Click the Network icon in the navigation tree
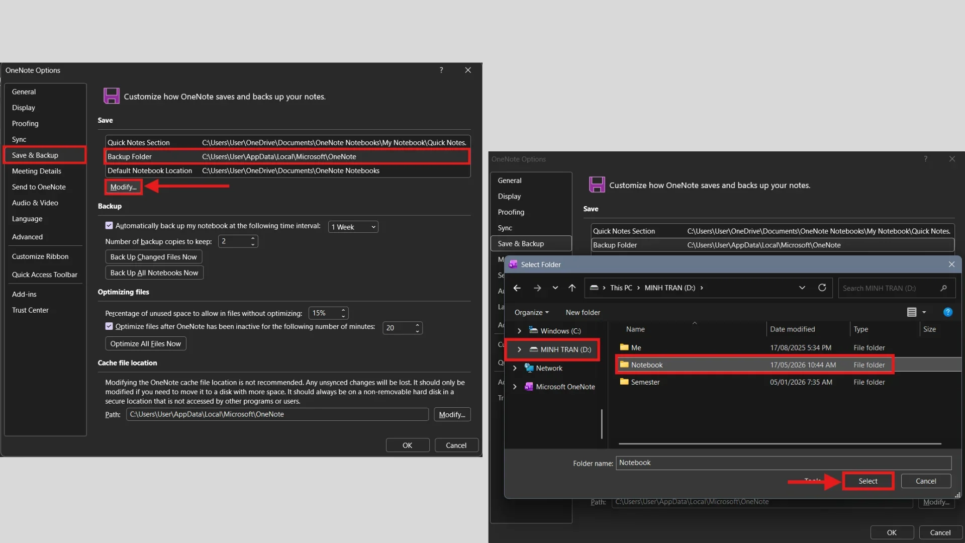This screenshot has width=965, height=543. [529, 368]
